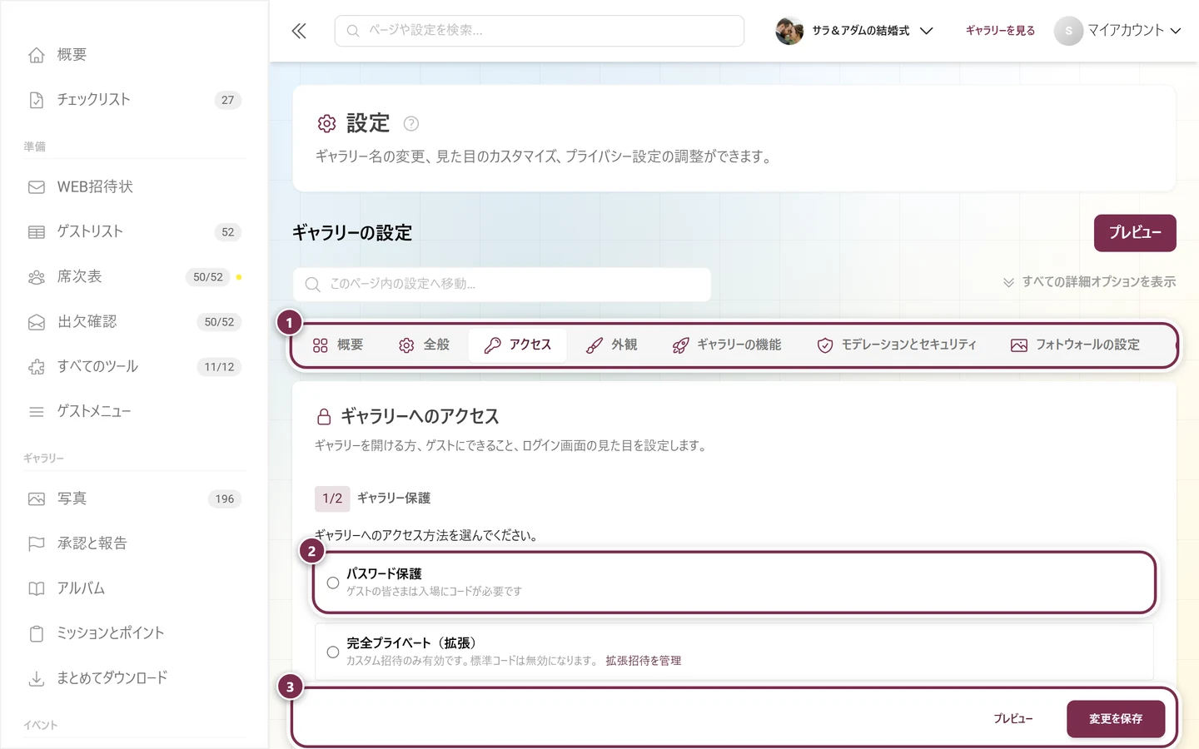Open the 外観 settings tab
This screenshot has width=1199, height=749.
[612, 345]
